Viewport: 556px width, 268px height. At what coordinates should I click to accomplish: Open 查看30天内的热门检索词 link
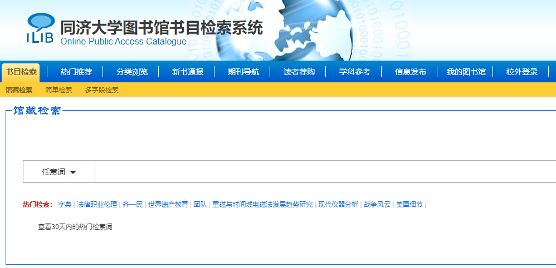pos(75,227)
